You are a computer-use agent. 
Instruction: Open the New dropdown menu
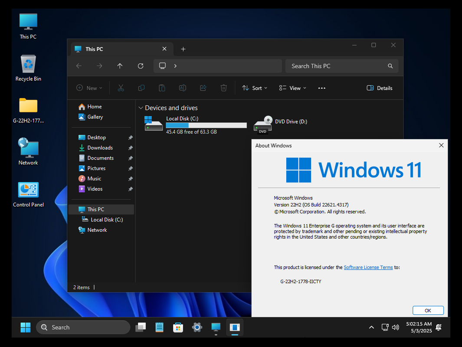click(x=89, y=88)
